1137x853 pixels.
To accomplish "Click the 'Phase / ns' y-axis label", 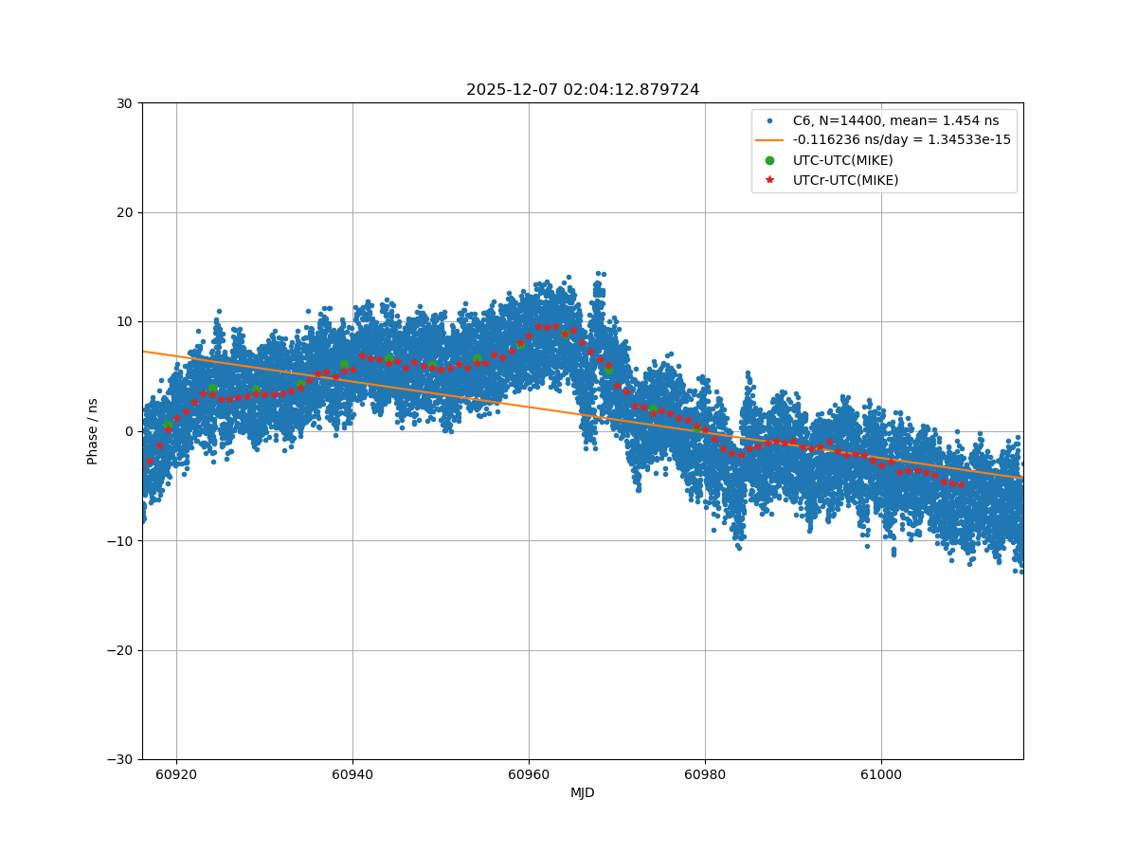I will (x=93, y=431).
